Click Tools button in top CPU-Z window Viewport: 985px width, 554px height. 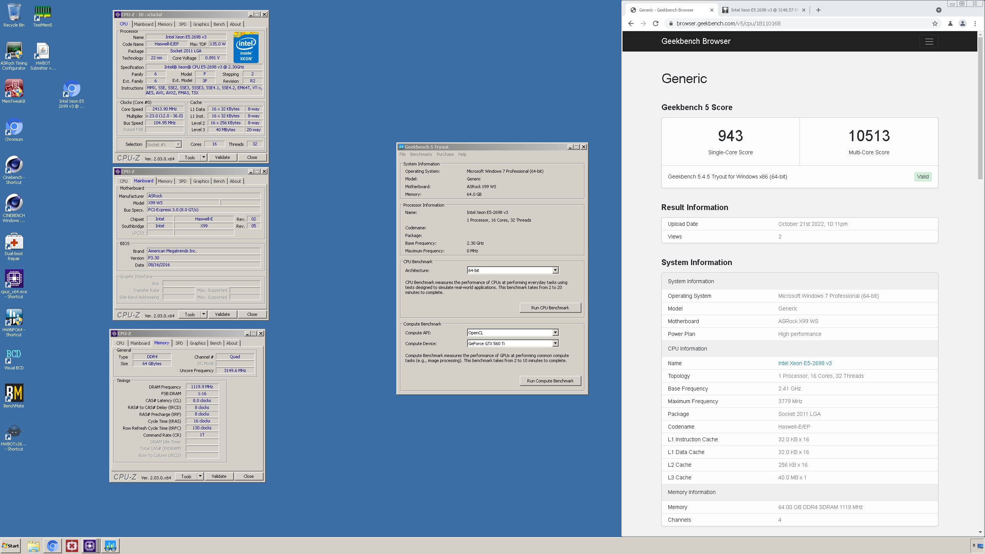point(190,157)
